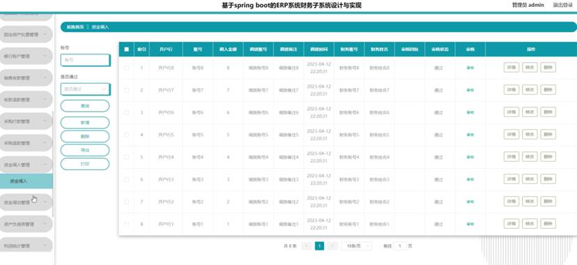Expand the 销售收款管理 sidebar chevron

[45, 78]
